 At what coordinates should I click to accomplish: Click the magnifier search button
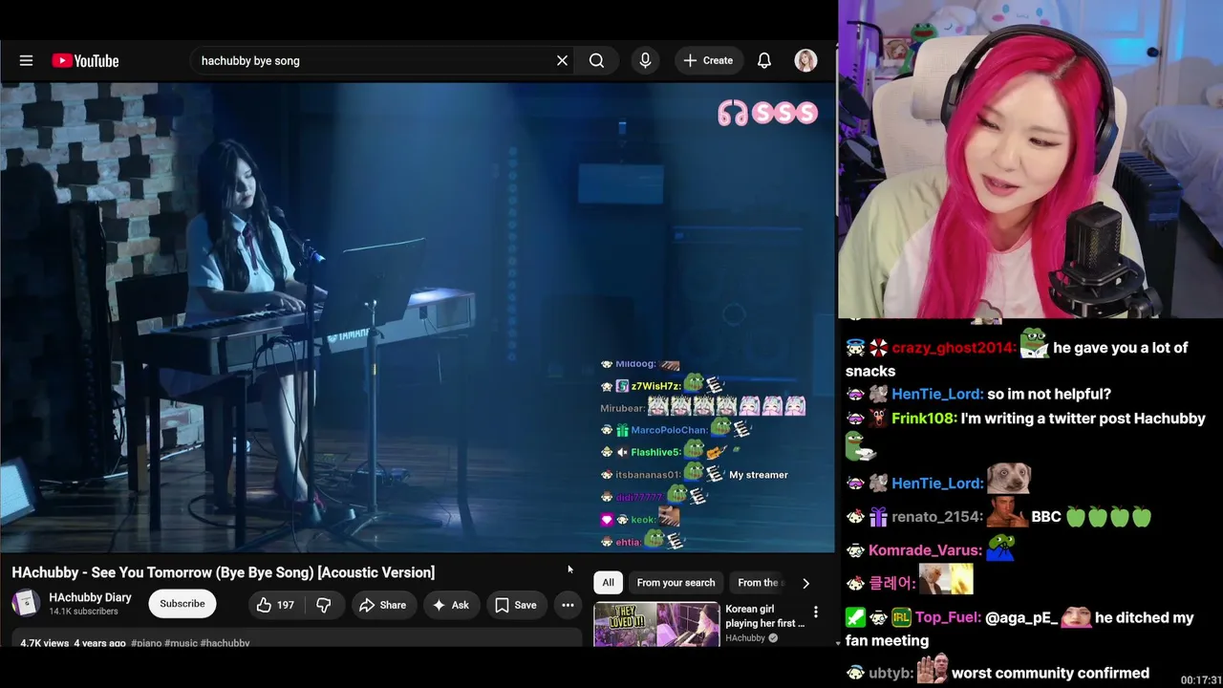[596, 60]
